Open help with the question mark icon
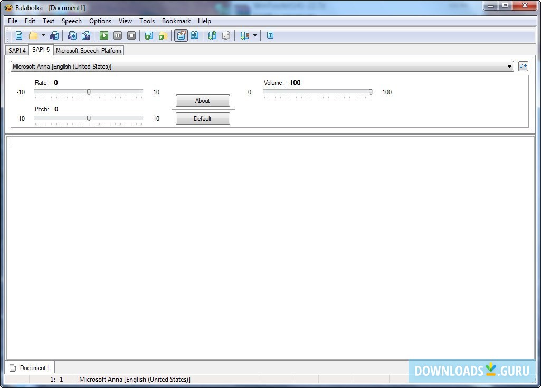541x388 pixels. point(270,35)
